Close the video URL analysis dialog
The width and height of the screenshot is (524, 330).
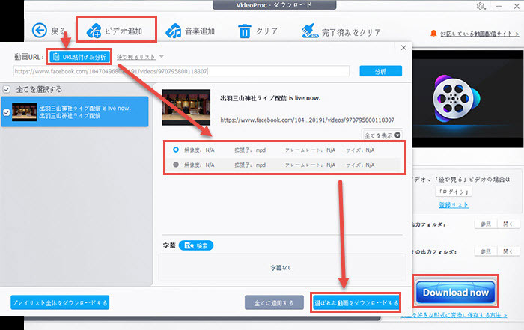pos(403,48)
